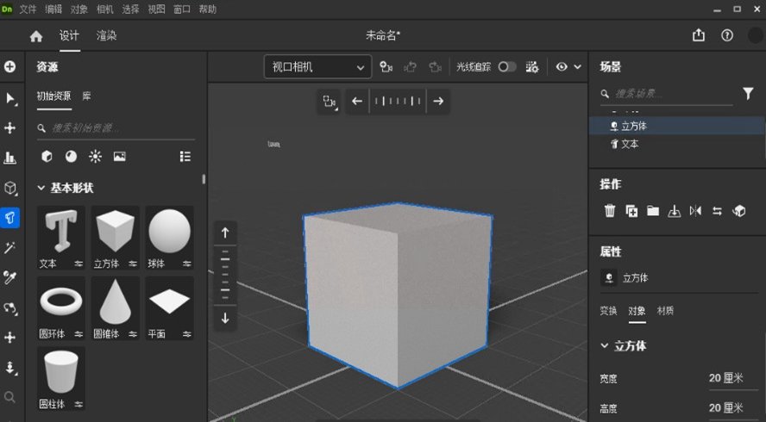Screen dimensions: 766x422
Task: Click the horizontal camera rotation slider
Action: (x=398, y=101)
